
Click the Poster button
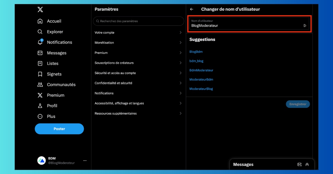point(59,129)
